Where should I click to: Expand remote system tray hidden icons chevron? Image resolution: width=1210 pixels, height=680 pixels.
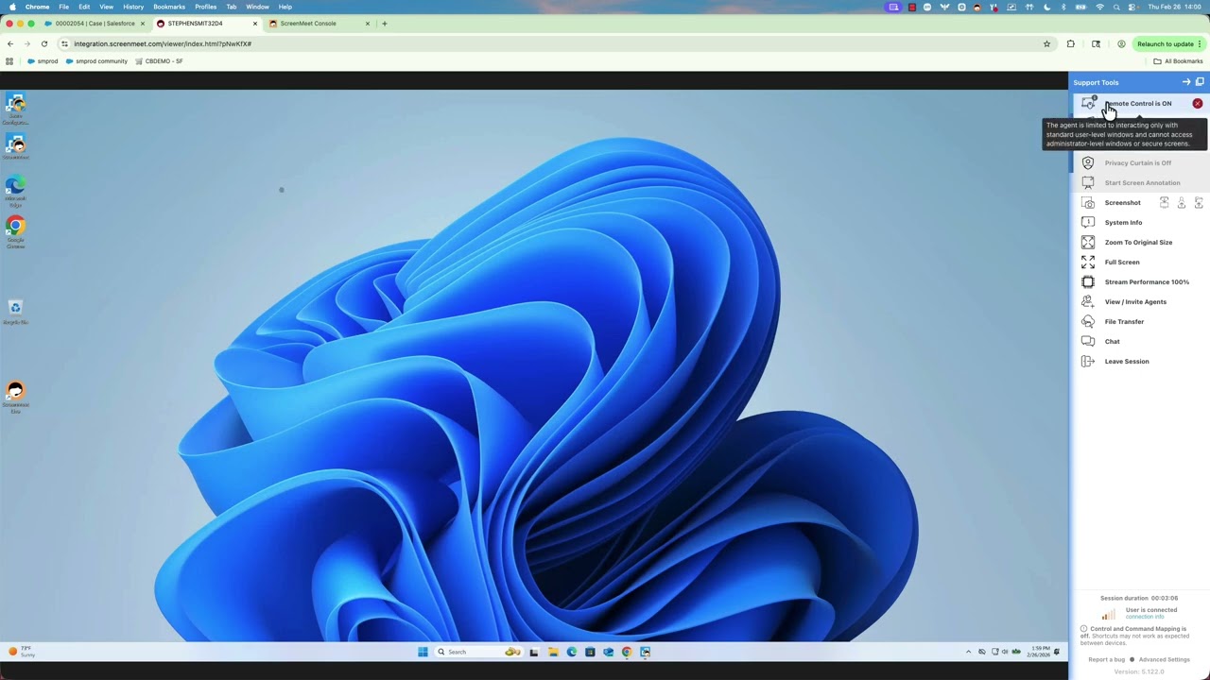968,652
